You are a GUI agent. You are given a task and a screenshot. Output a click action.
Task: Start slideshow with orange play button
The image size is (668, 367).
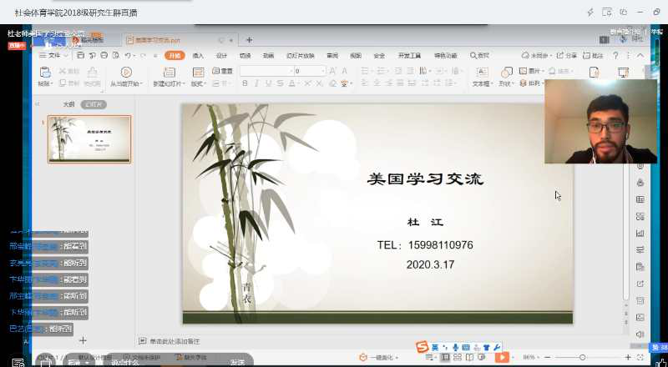click(x=502, y=357)
